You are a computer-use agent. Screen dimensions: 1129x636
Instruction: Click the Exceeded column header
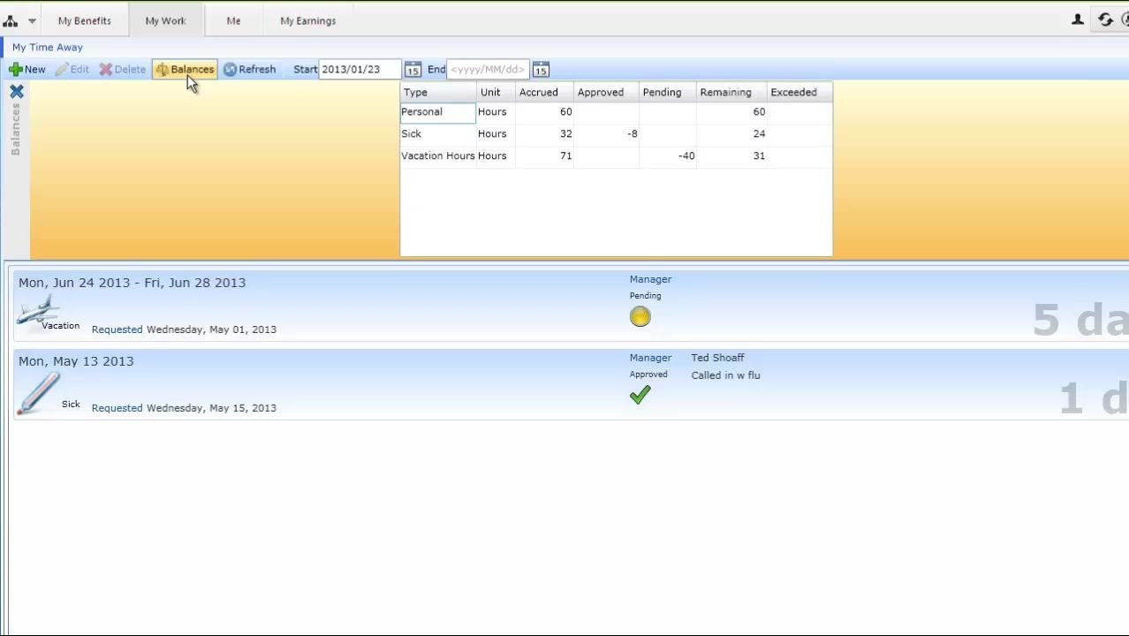click(x=799, y=92)
